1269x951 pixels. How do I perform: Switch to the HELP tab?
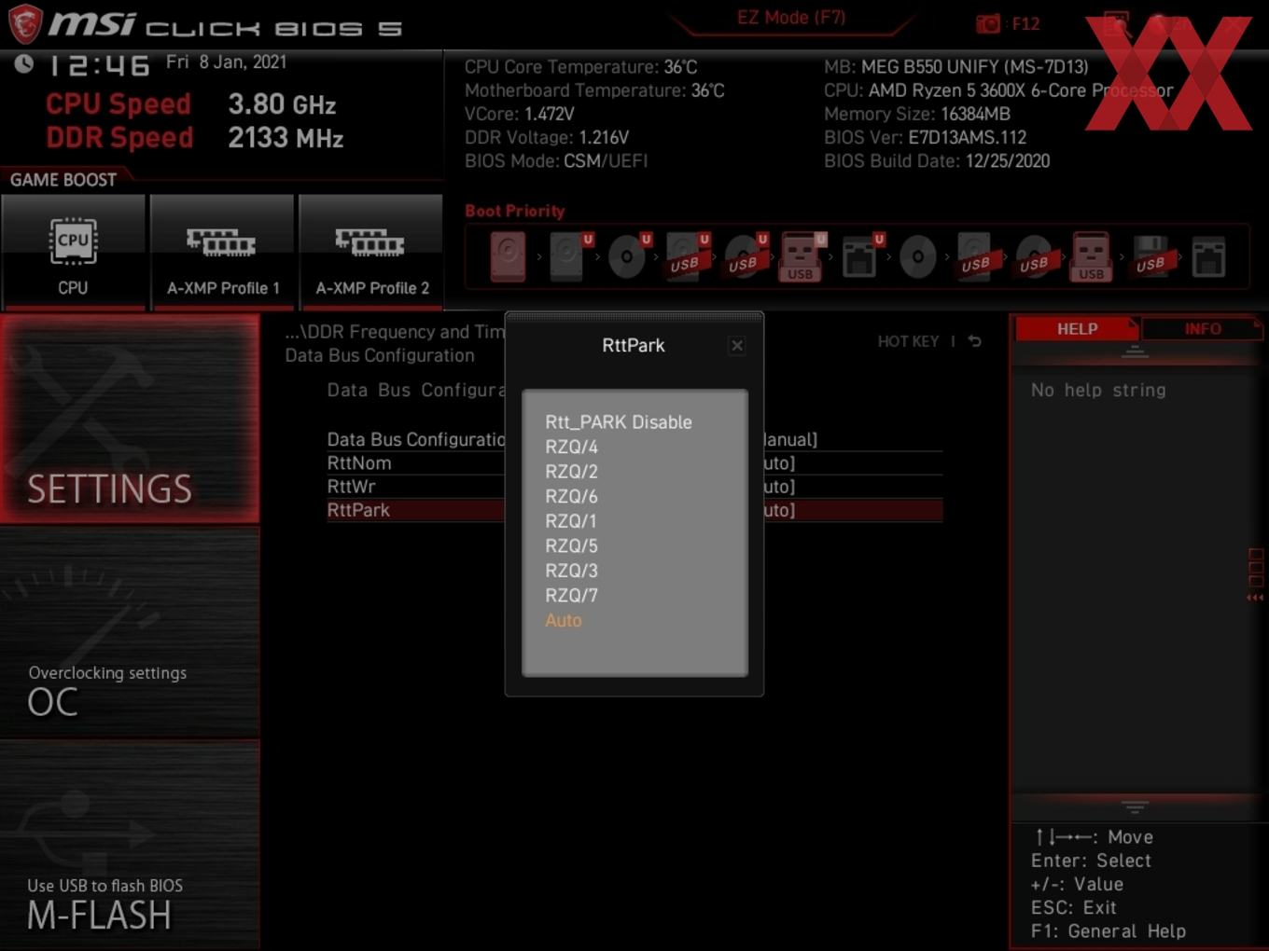pyautogui.click(x=1077, y=329)
